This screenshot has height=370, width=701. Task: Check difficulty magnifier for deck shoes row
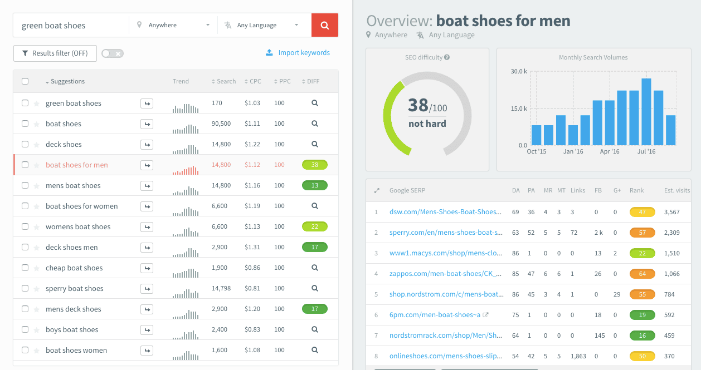(315, 144)
